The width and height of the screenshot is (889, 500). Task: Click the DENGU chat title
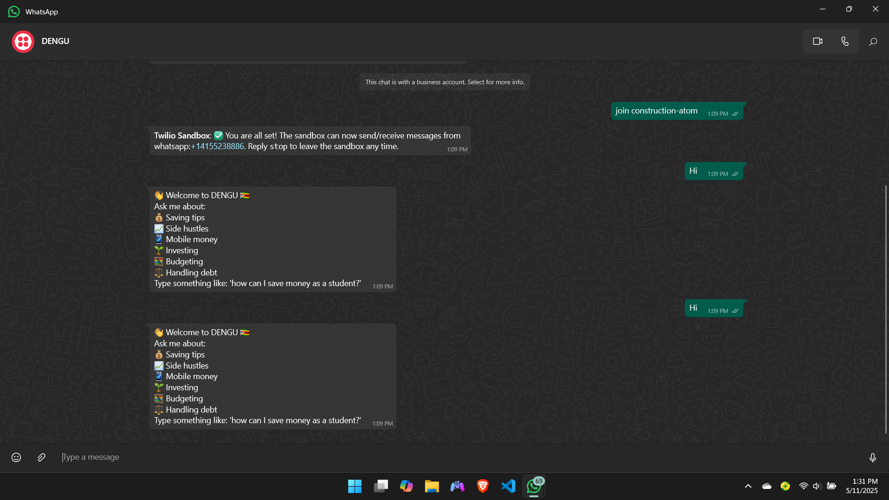(56, 41)
